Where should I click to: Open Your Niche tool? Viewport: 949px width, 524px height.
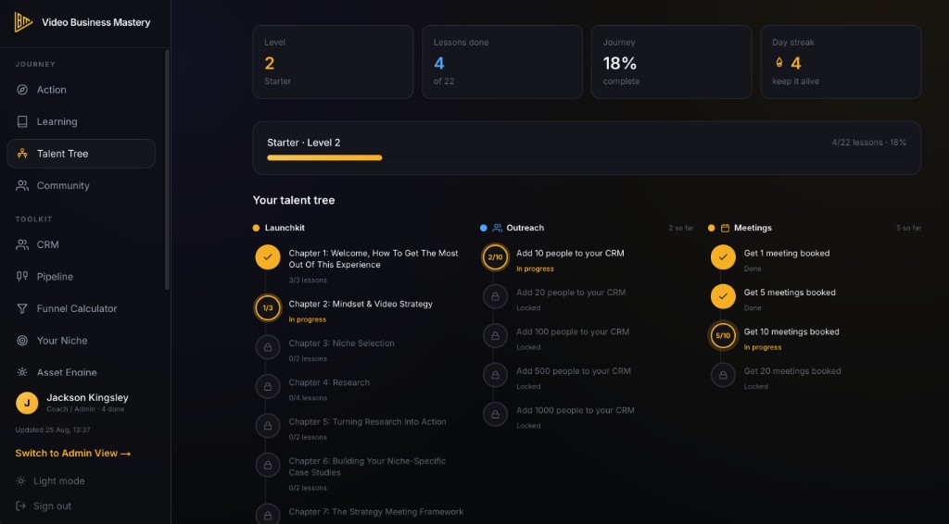(x=82, y=341)
